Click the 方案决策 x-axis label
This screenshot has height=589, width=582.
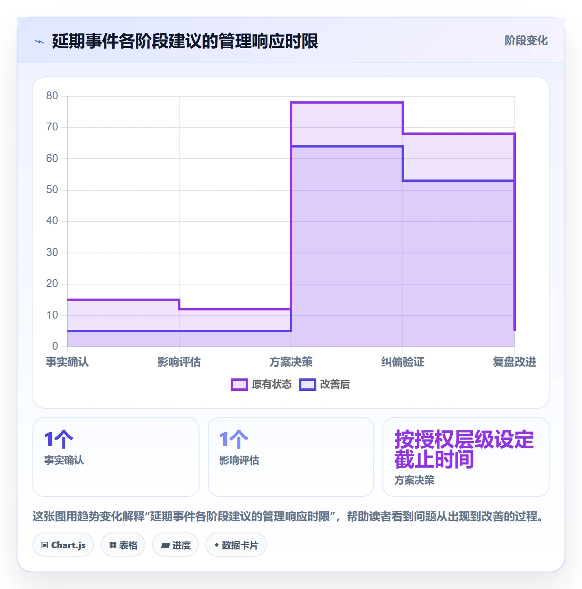coord(291,362)
